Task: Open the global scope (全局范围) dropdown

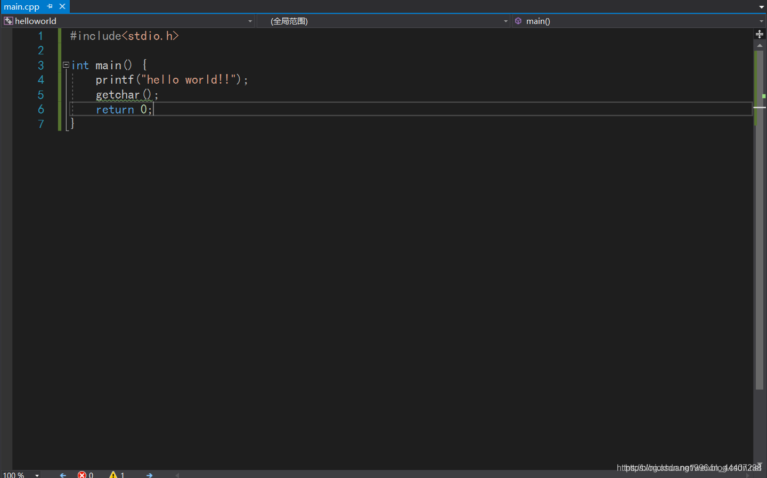Action: click(x=383, y=21)
